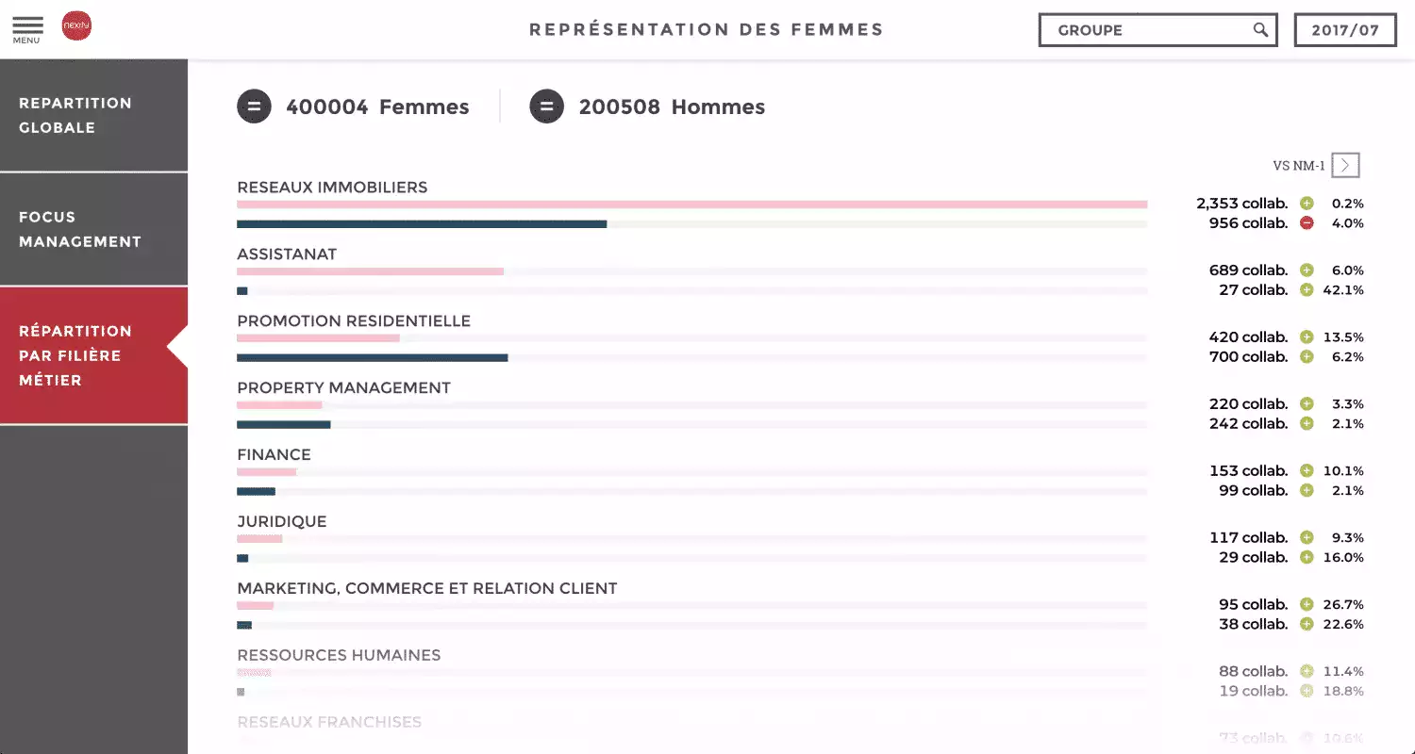Click green plus indicator next to 420 collab.
1415x754 pixels.
[1307, 337]
